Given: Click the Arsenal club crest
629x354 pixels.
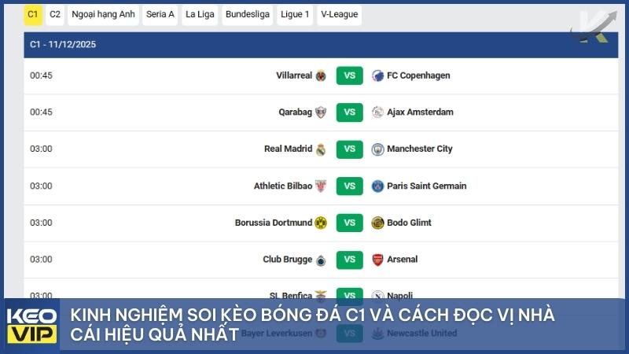Looking at the screenshot, I should tap(378, 260).
